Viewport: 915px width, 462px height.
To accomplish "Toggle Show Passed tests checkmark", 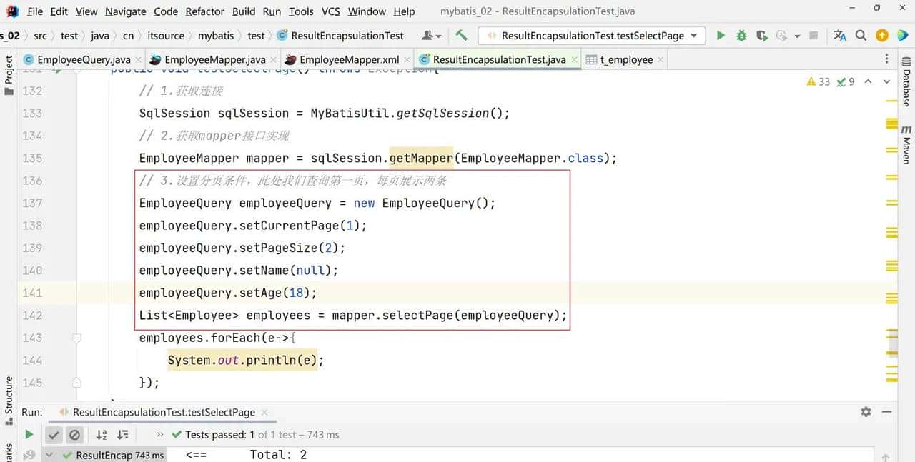I will 54,434.
